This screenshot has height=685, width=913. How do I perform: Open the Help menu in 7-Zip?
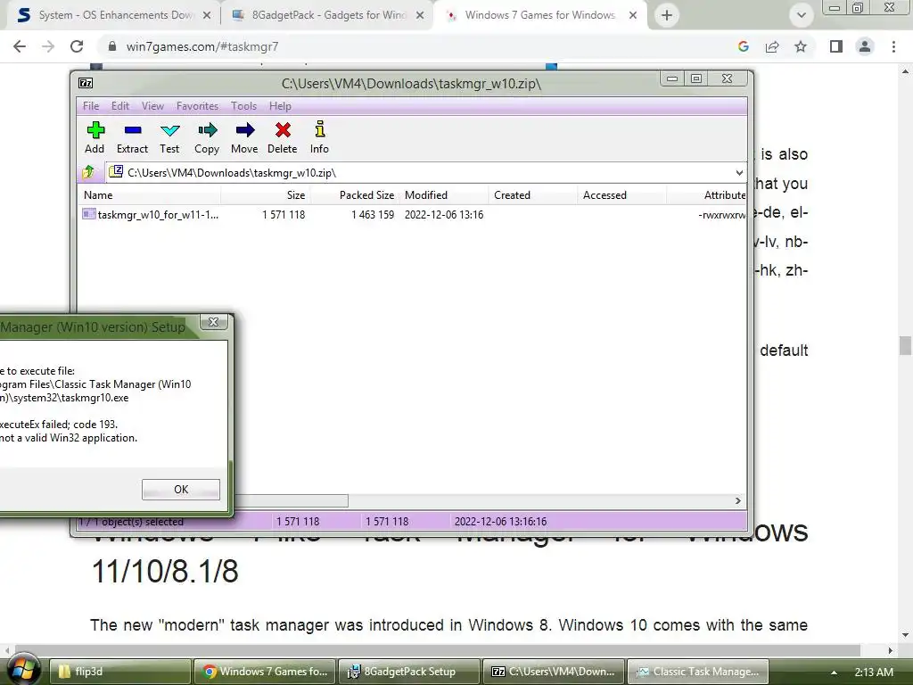click(280, 106)
